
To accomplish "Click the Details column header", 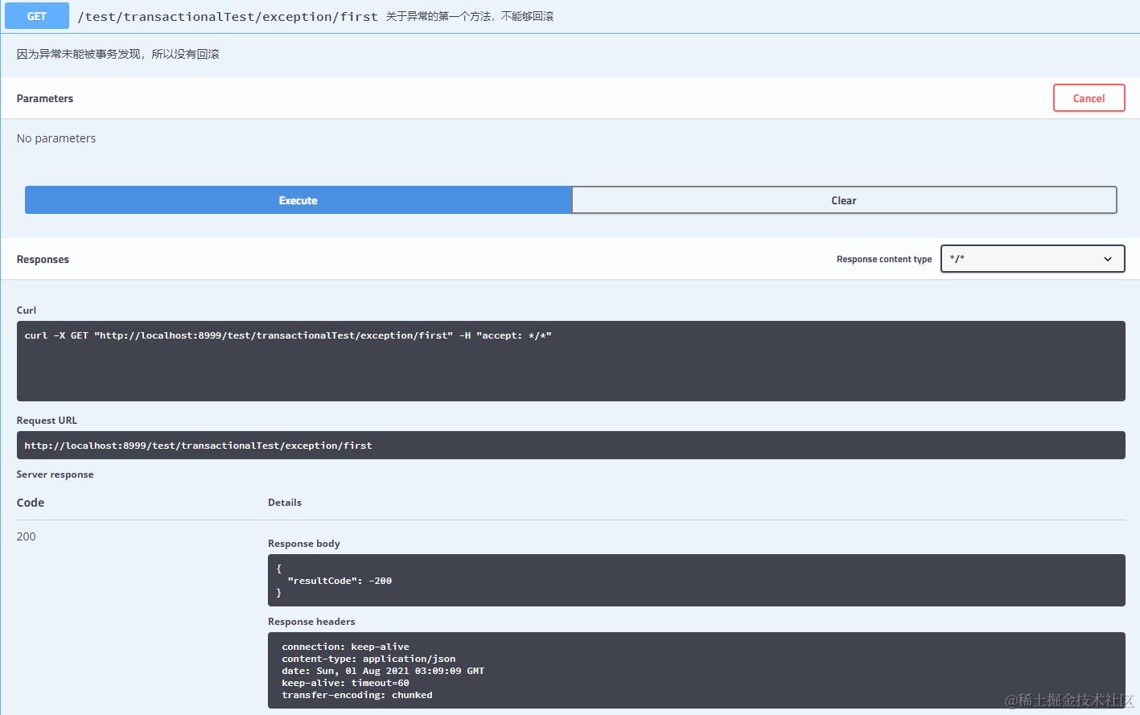I will (x=285, y=503).
